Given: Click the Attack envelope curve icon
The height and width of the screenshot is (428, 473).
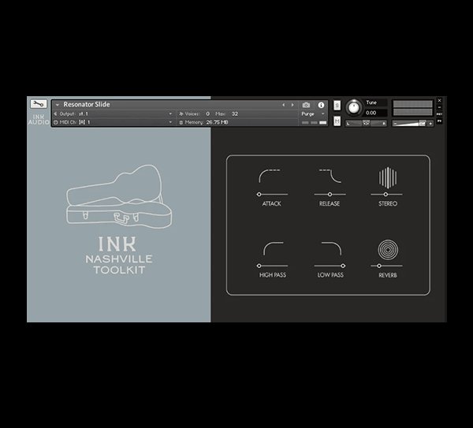Looking at the screenshot, I should [x=271, y=177].
